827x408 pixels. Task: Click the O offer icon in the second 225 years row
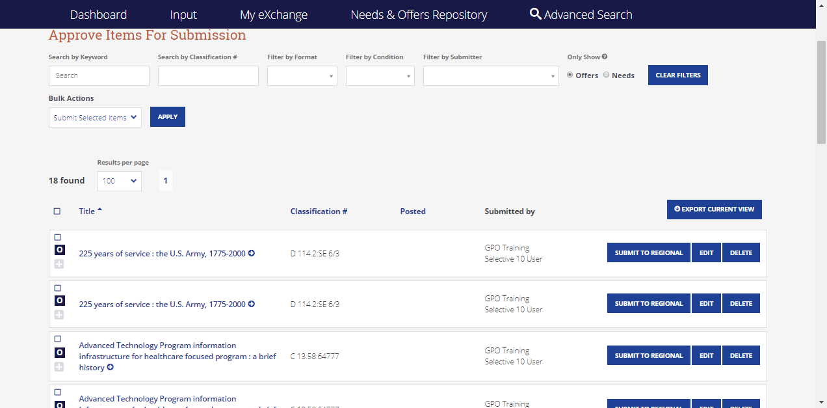tap(59, 301)
